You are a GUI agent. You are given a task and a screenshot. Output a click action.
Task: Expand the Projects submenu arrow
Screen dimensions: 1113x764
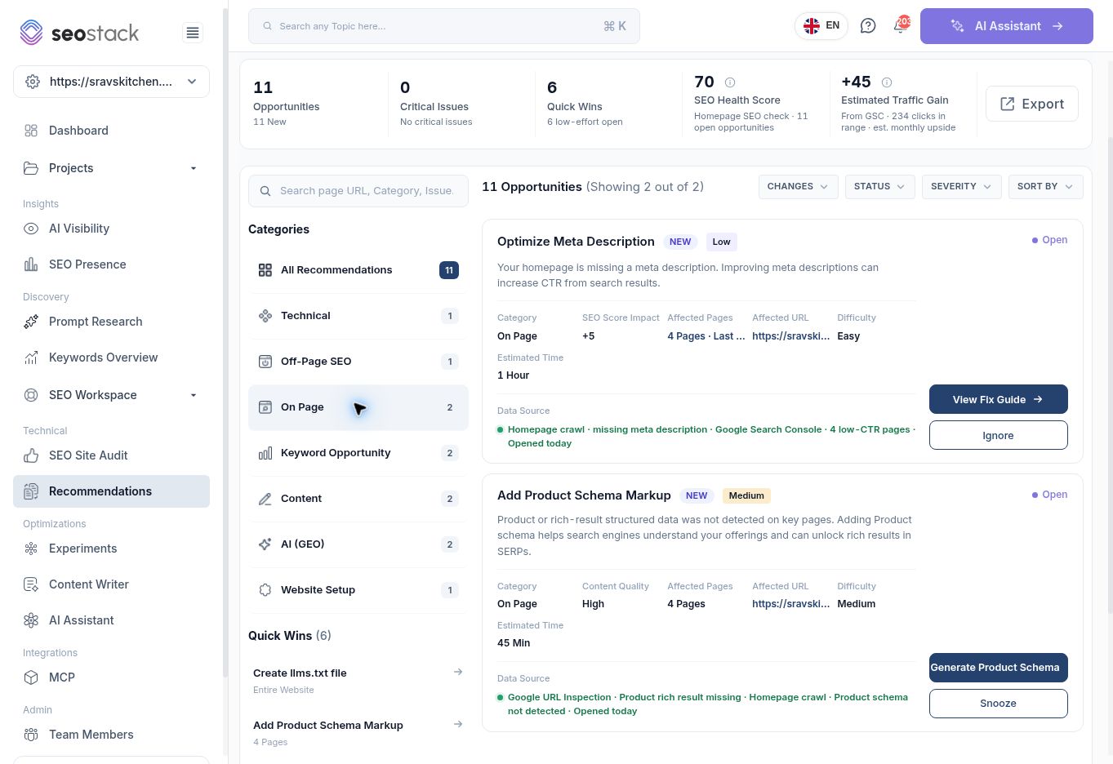194,168
